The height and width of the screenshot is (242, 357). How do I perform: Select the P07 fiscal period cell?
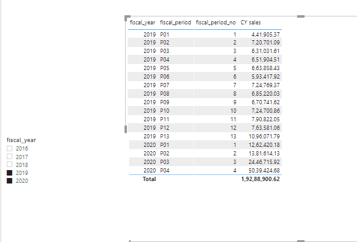(x=165, y=85)
